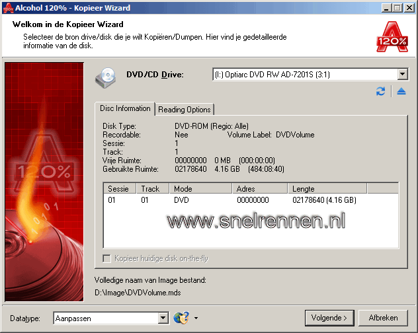Close the Kopieer Wizard window
The height and width of the screenshot is (333, 418).
click(x=409, y=8)
